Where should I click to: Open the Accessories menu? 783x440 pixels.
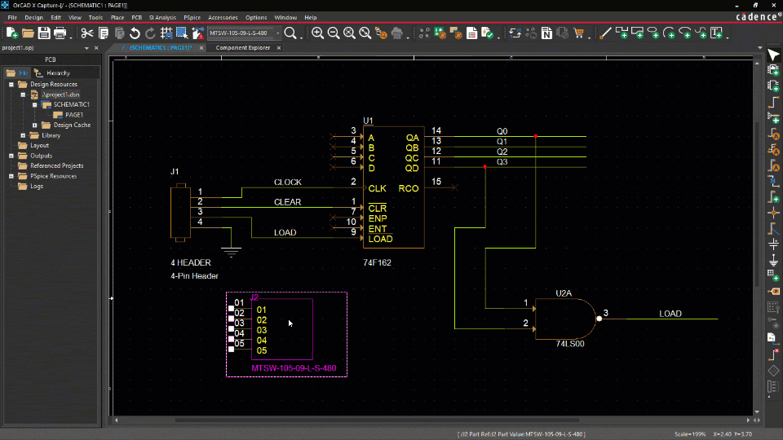click(x=223, y=17)
